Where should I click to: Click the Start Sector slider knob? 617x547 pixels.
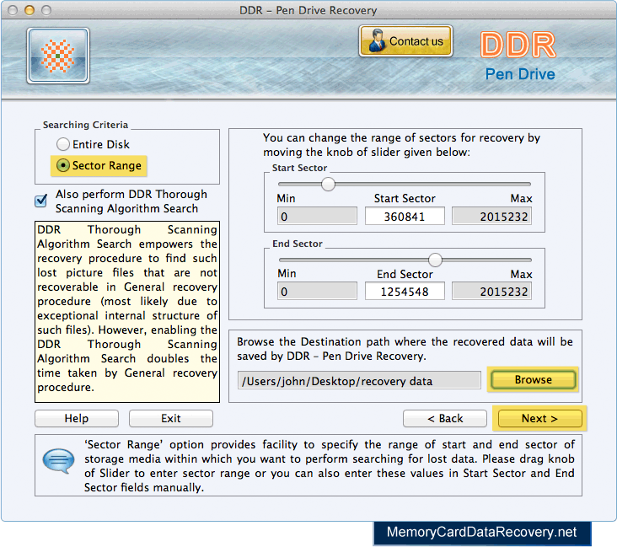pyautogui.click(x=328, y=184)
